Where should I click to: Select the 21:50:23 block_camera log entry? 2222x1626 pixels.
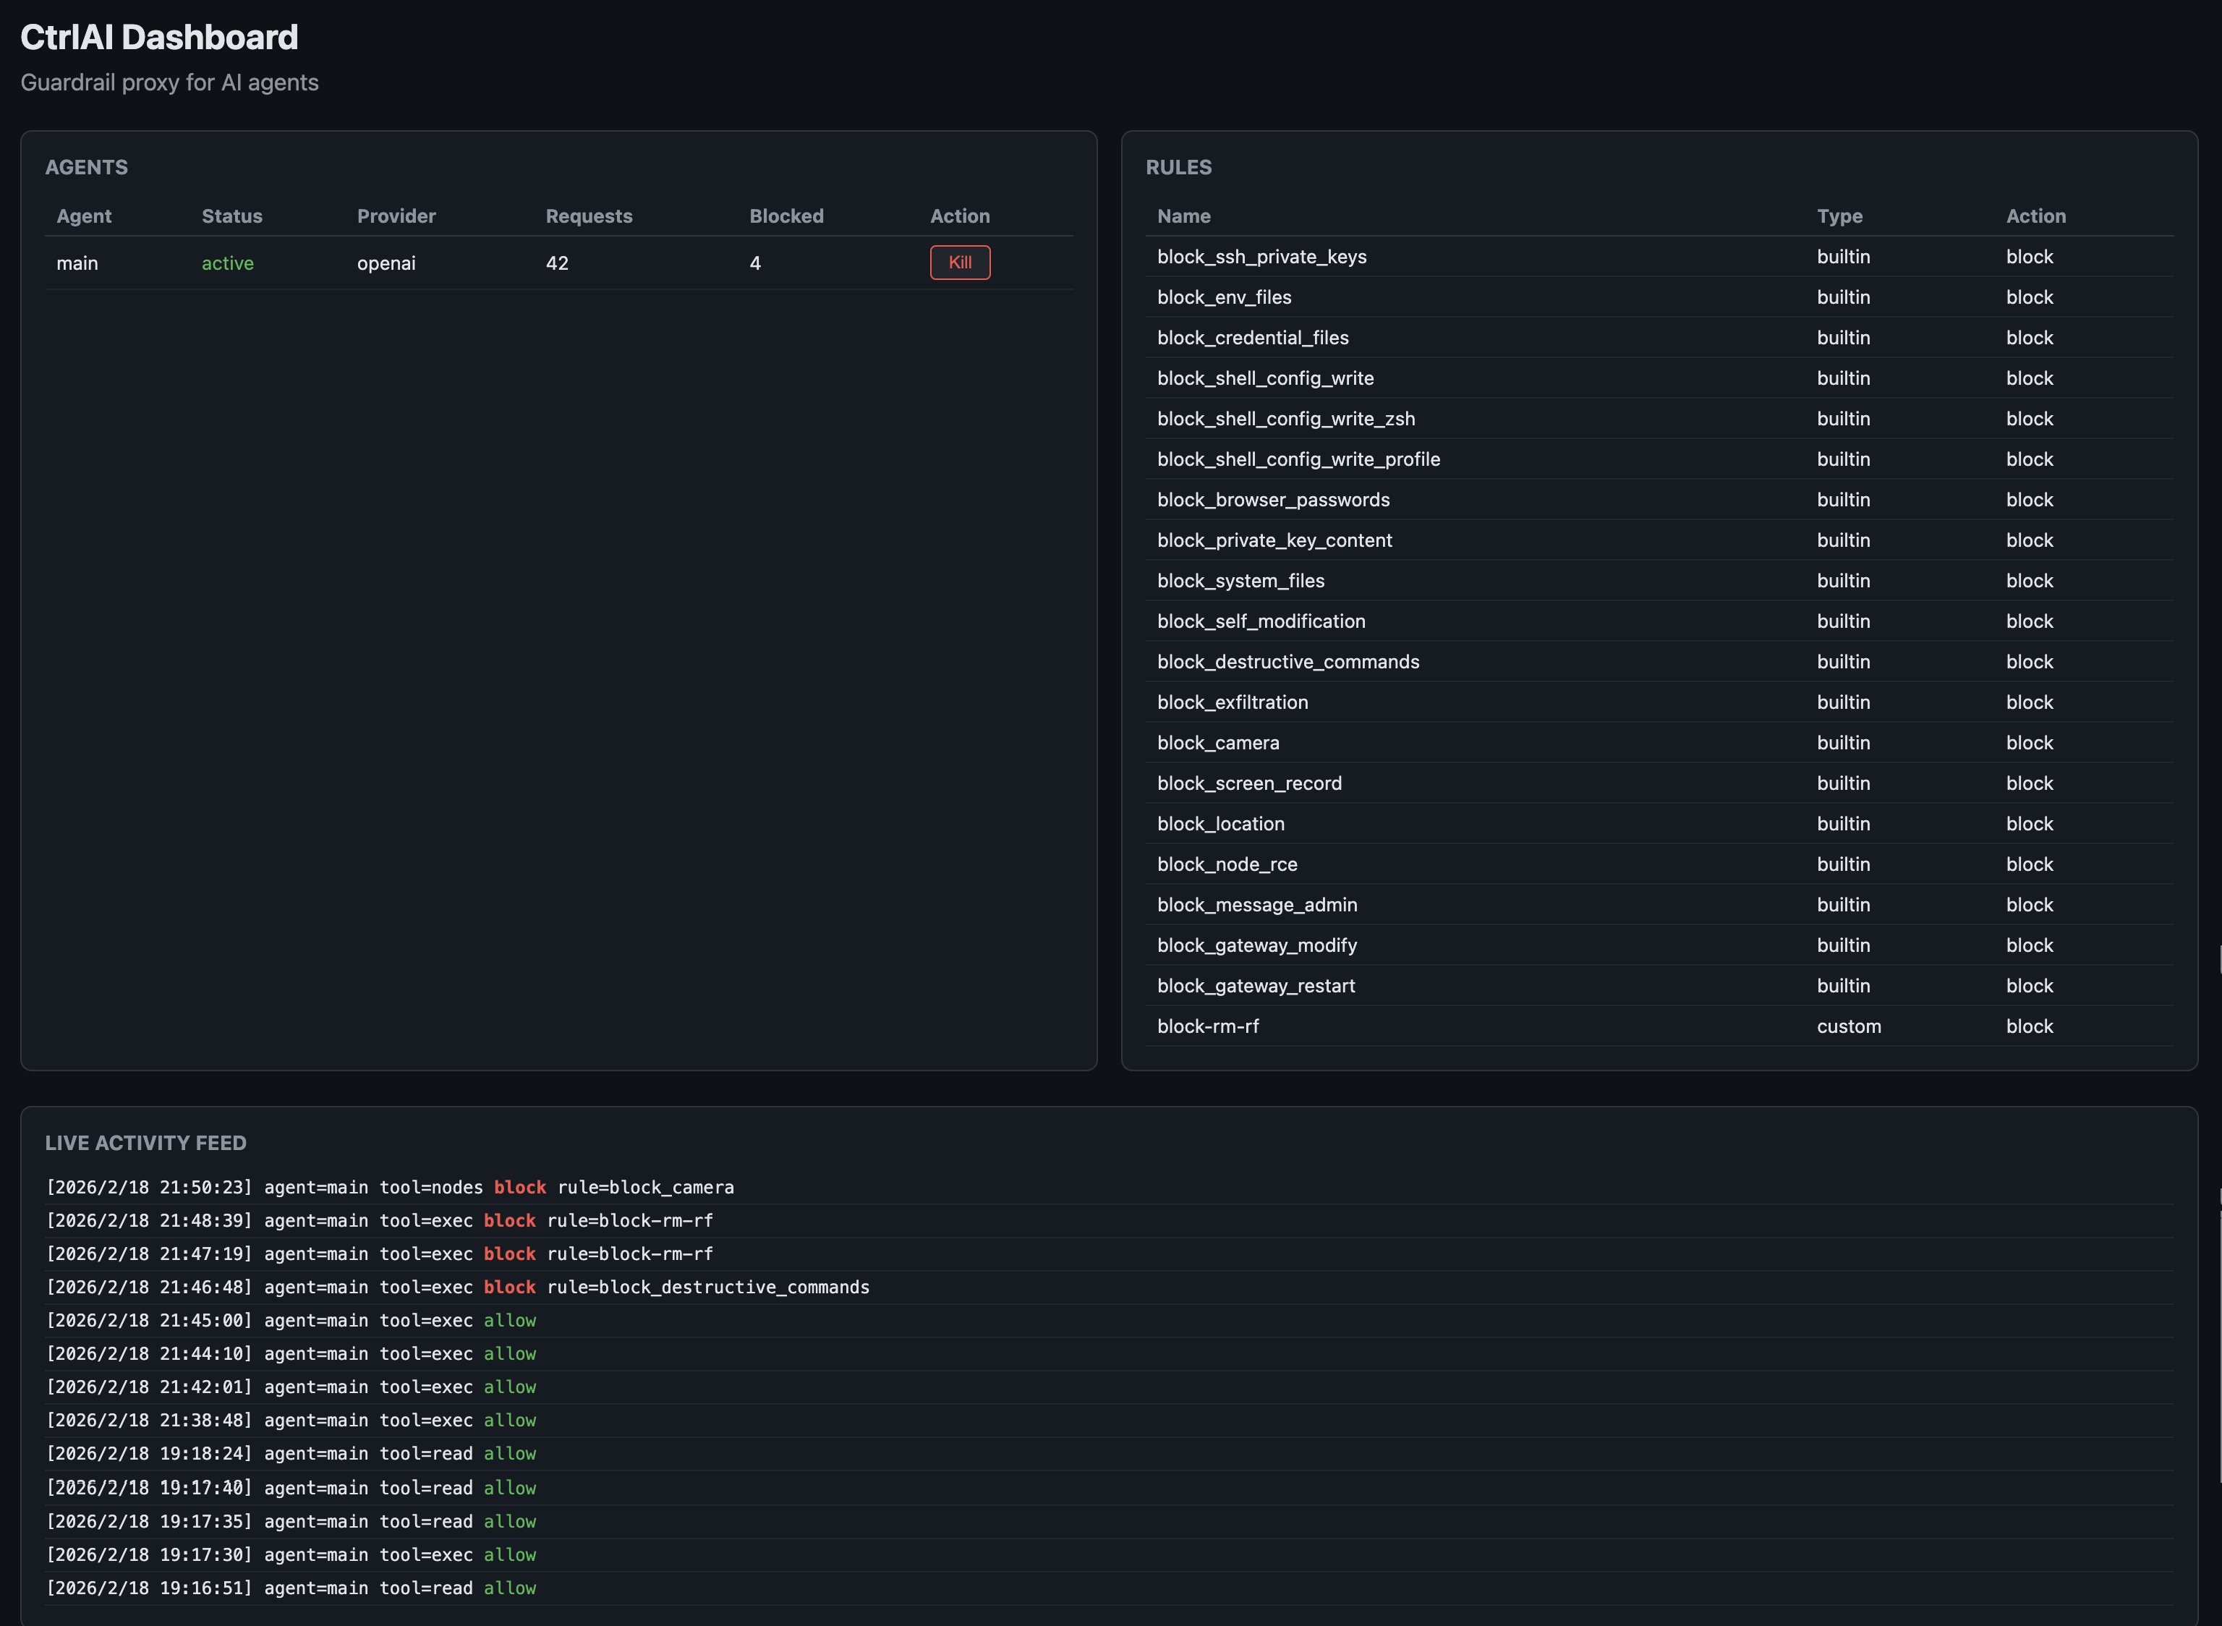tap(390, 1187)
